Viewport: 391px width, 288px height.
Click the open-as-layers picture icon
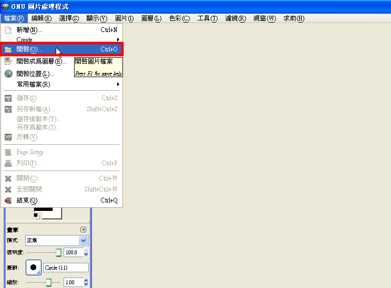point(8,61)
